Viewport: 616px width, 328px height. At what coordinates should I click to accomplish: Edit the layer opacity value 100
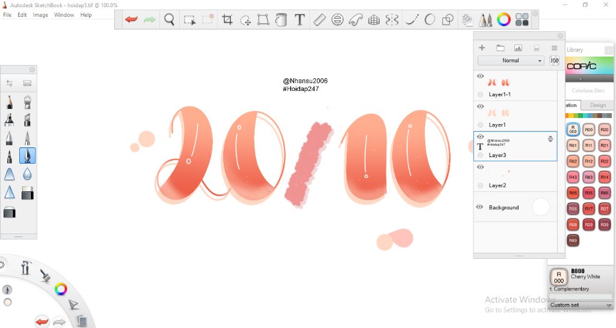tap(554, 61)
